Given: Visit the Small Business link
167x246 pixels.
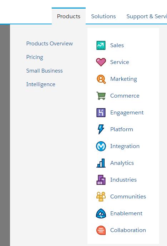Looking at the screenshot, I should 45,71.
